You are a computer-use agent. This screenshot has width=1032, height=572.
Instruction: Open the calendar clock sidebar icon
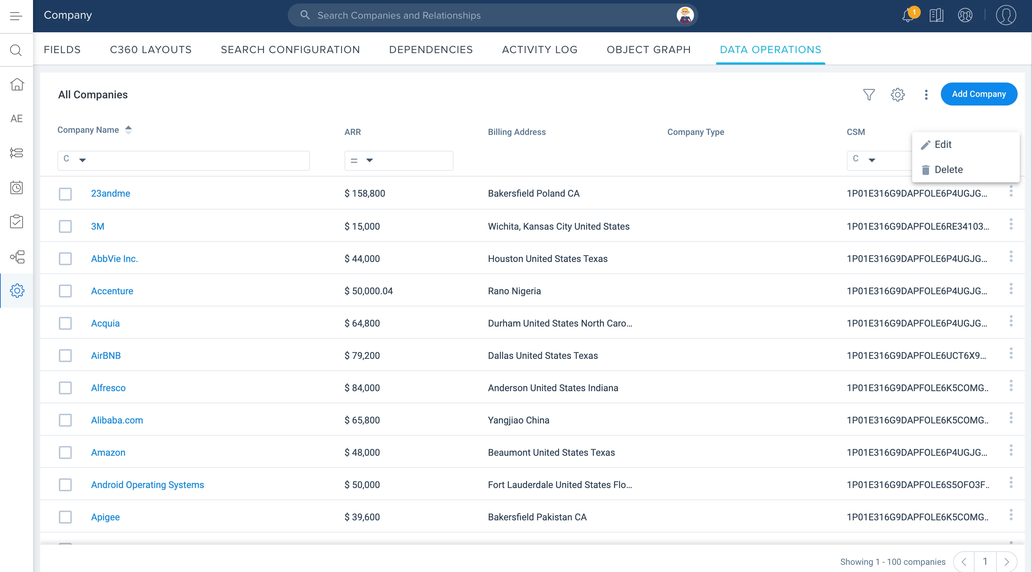click(17, 187)
